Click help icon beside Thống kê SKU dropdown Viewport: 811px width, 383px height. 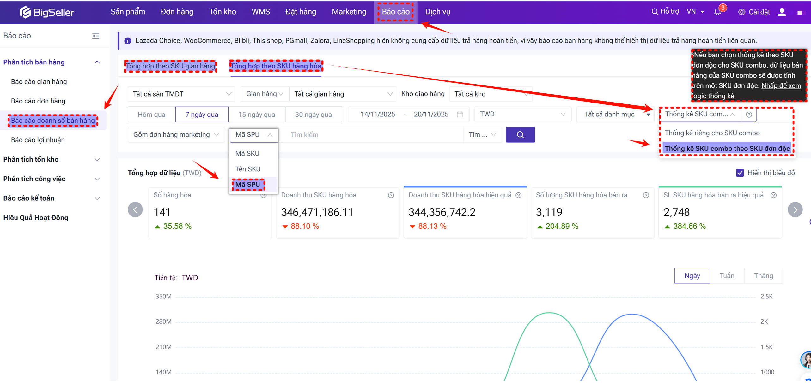tap(749, 115)
